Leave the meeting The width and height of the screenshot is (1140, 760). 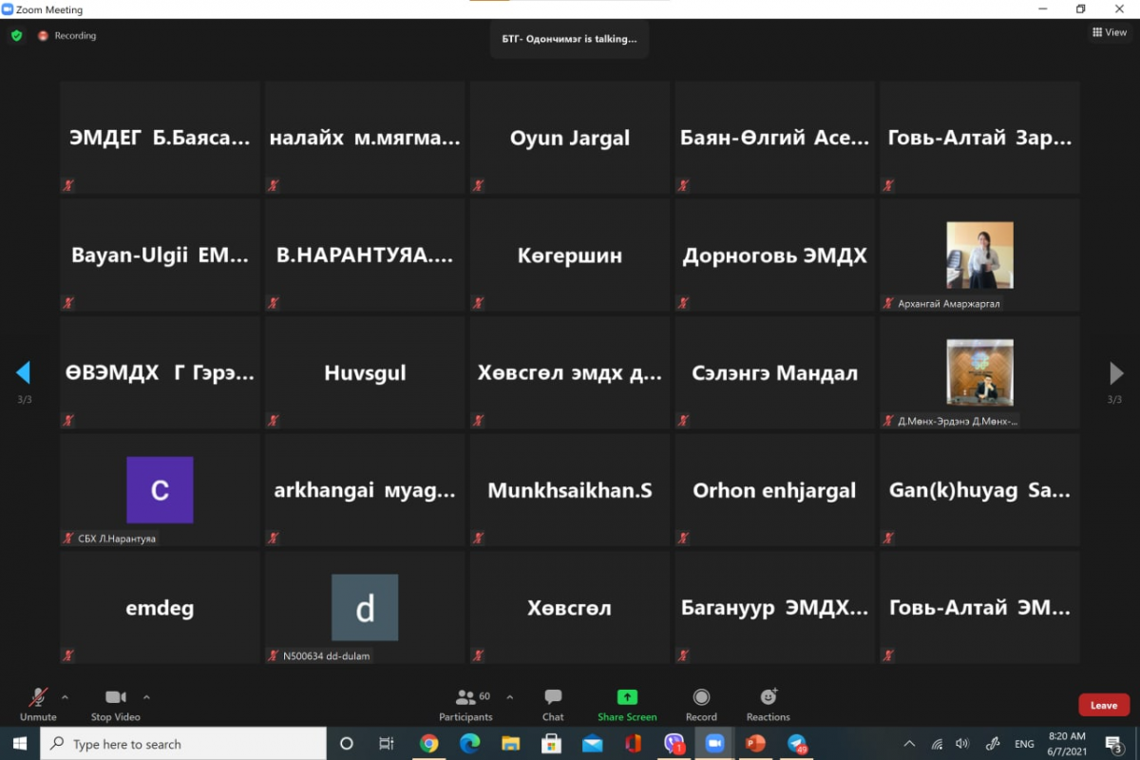(1104, 705)
